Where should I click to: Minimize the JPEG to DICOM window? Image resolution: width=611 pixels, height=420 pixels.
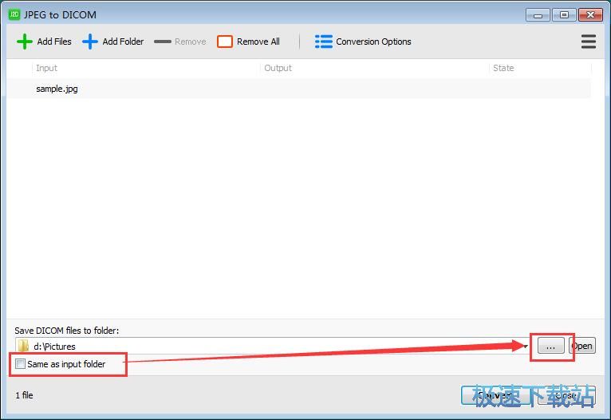pos(538,15)
